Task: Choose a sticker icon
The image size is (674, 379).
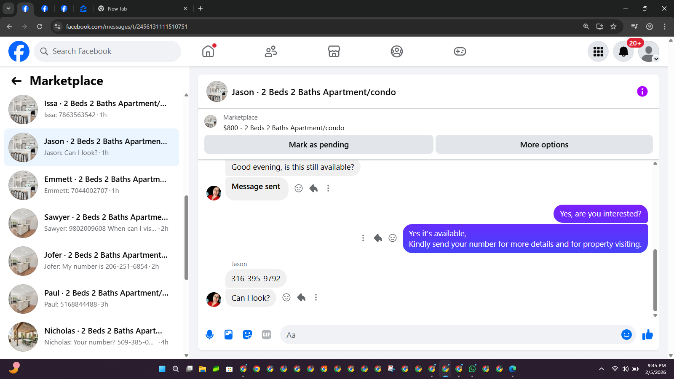Action: point(247,335)
